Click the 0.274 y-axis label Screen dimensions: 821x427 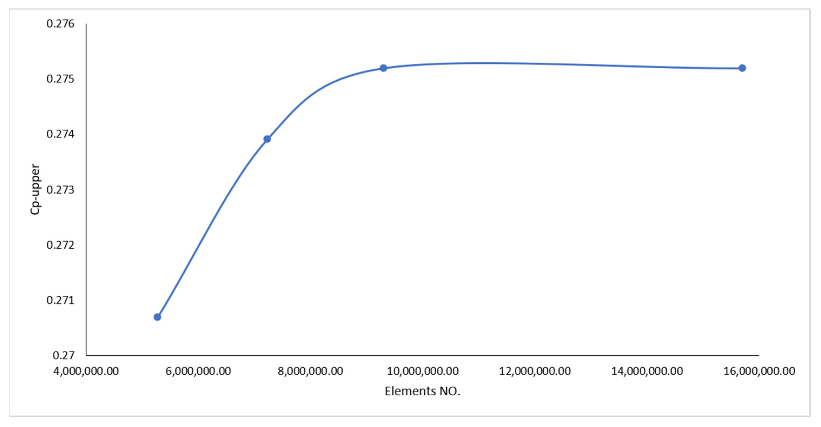pyautogui.click(x=60, y=134)
